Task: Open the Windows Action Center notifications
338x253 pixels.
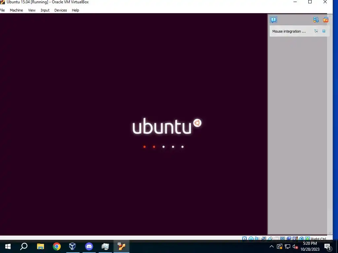Action: point(327,246)
